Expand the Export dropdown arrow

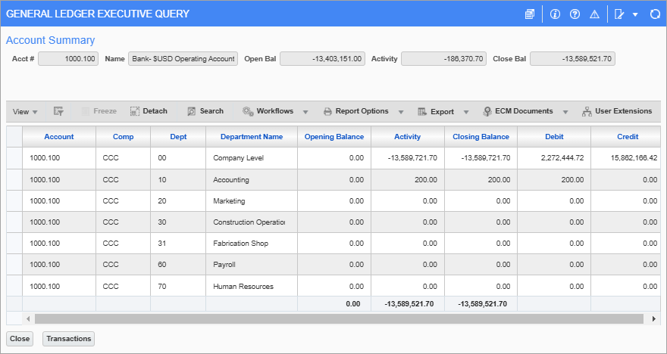click(x=466, y=112)
